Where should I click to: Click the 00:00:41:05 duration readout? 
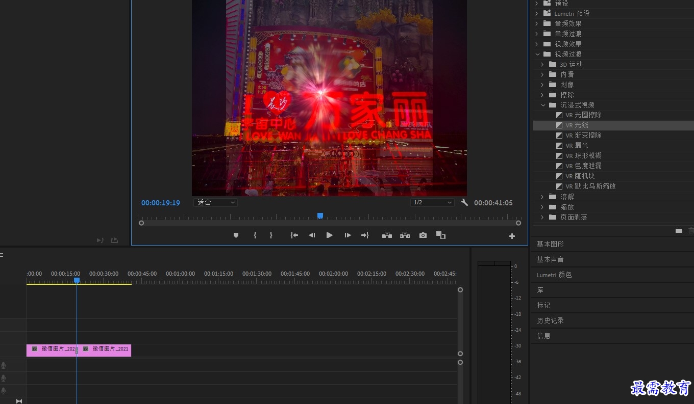(493, 203)
